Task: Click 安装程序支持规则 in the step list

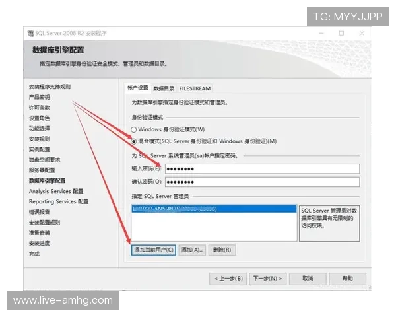Action: pyautogui.click(x=49, y=87)
